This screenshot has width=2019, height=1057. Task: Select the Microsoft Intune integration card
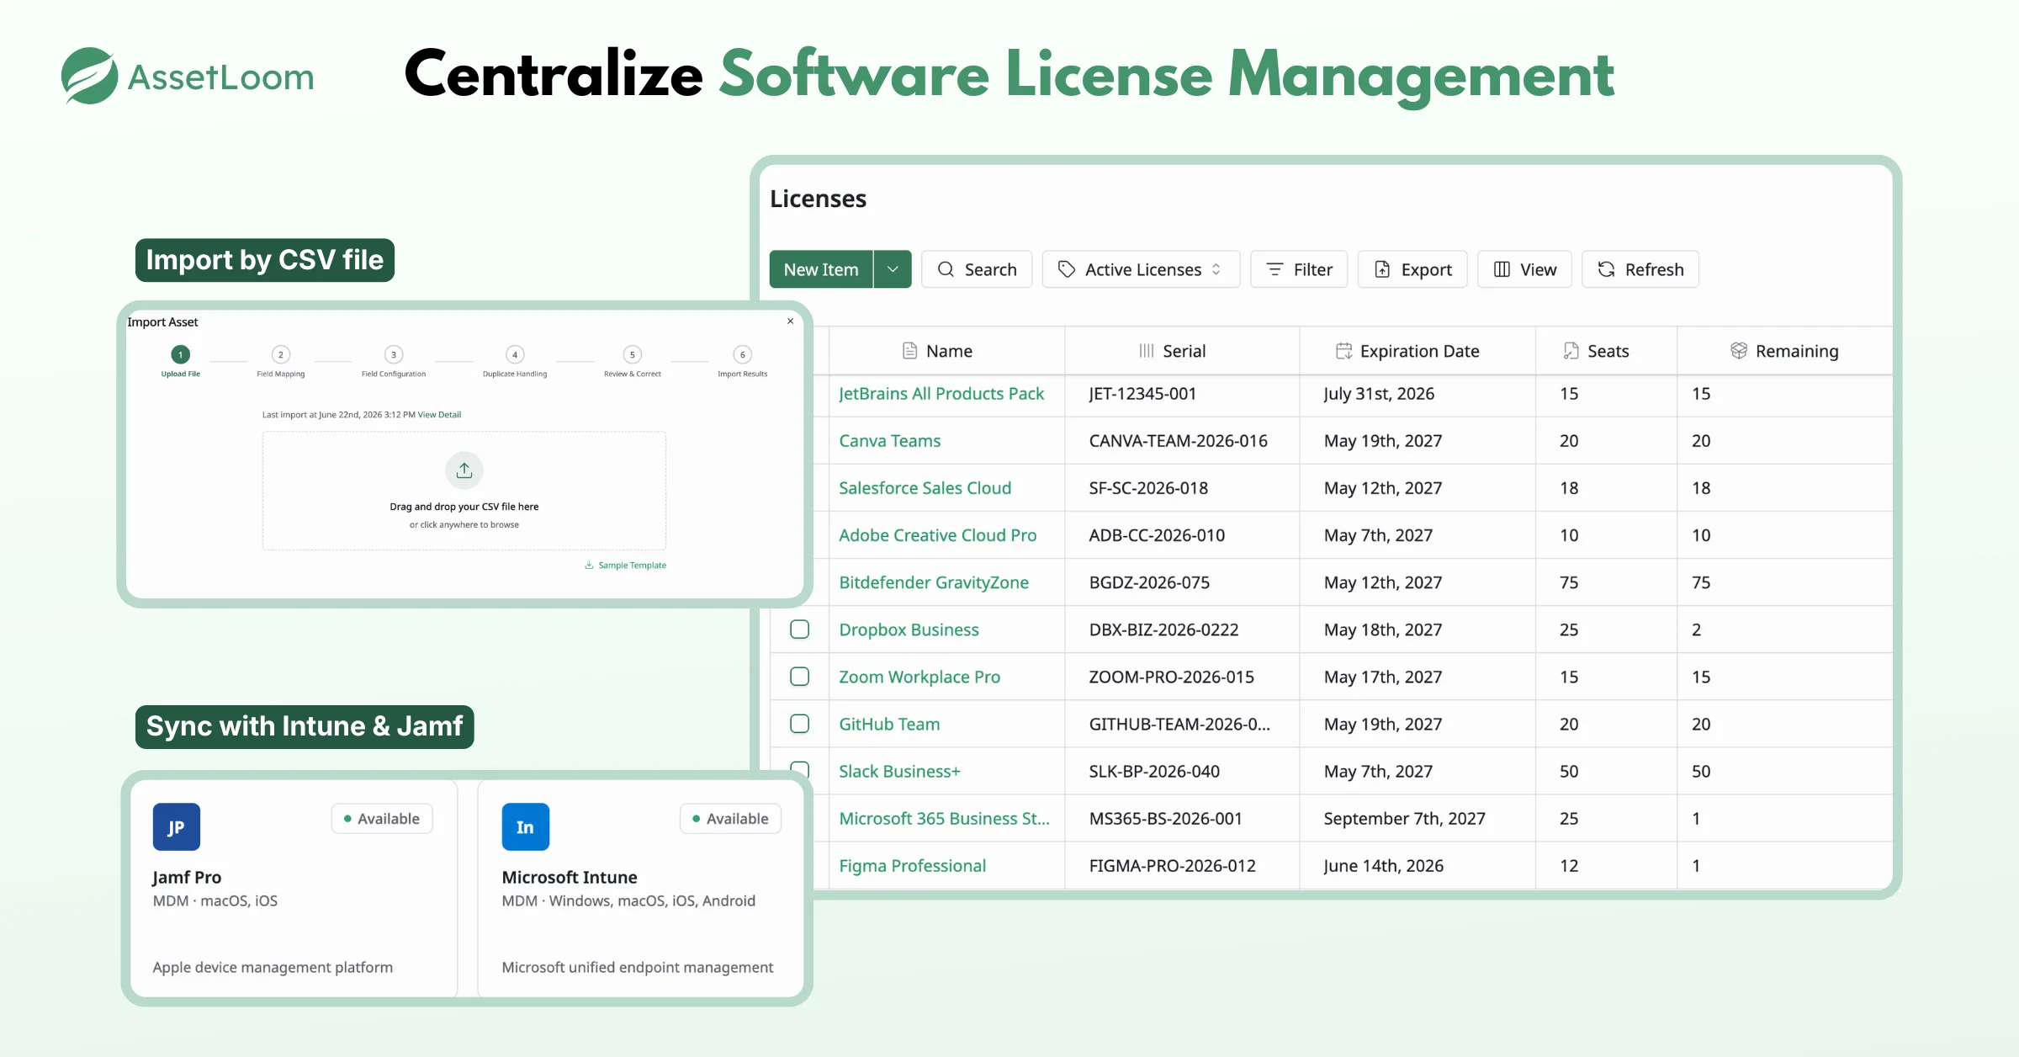pos(639,890)
